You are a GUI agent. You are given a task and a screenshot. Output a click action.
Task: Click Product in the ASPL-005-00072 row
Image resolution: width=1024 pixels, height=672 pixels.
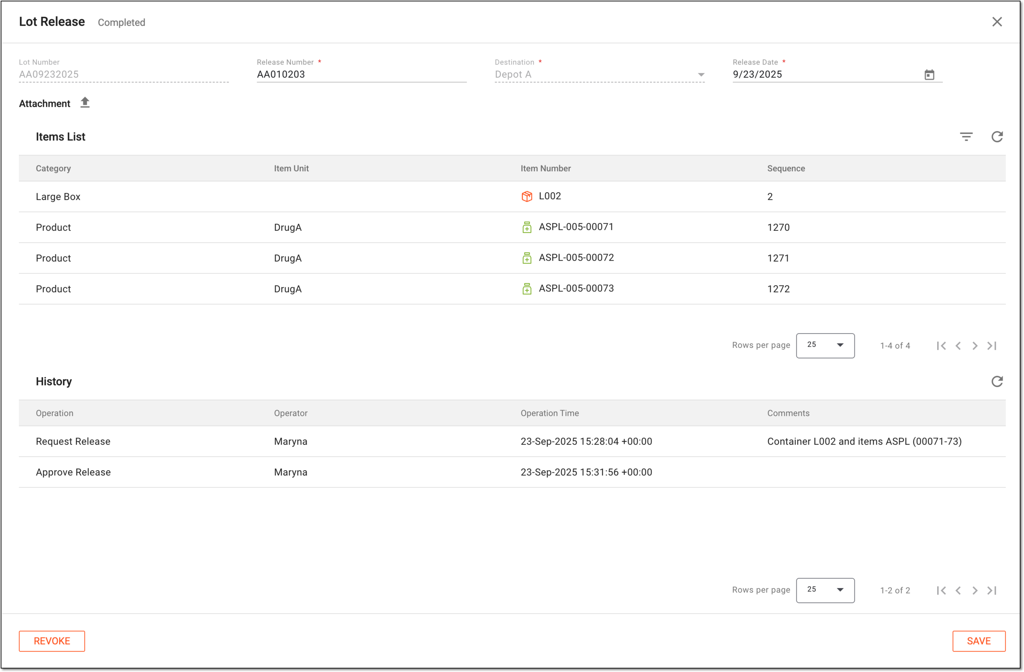pos(53,258)
